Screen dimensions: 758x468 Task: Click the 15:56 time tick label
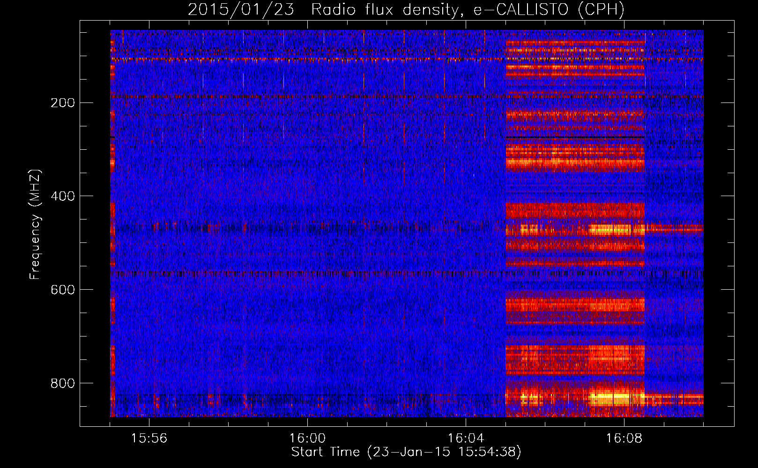149,439
